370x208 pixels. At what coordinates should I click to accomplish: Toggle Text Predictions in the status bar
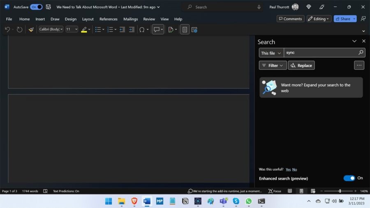point(66,191)
